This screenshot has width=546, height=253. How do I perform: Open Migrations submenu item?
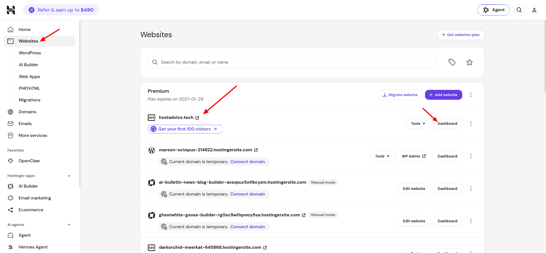30,100
